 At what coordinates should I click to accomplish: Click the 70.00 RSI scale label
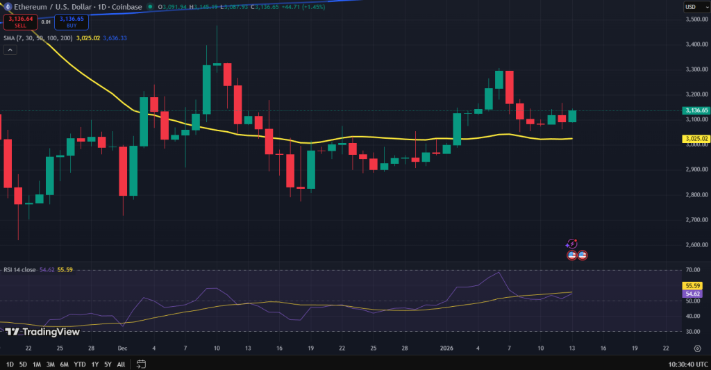(x=693, y=270)
